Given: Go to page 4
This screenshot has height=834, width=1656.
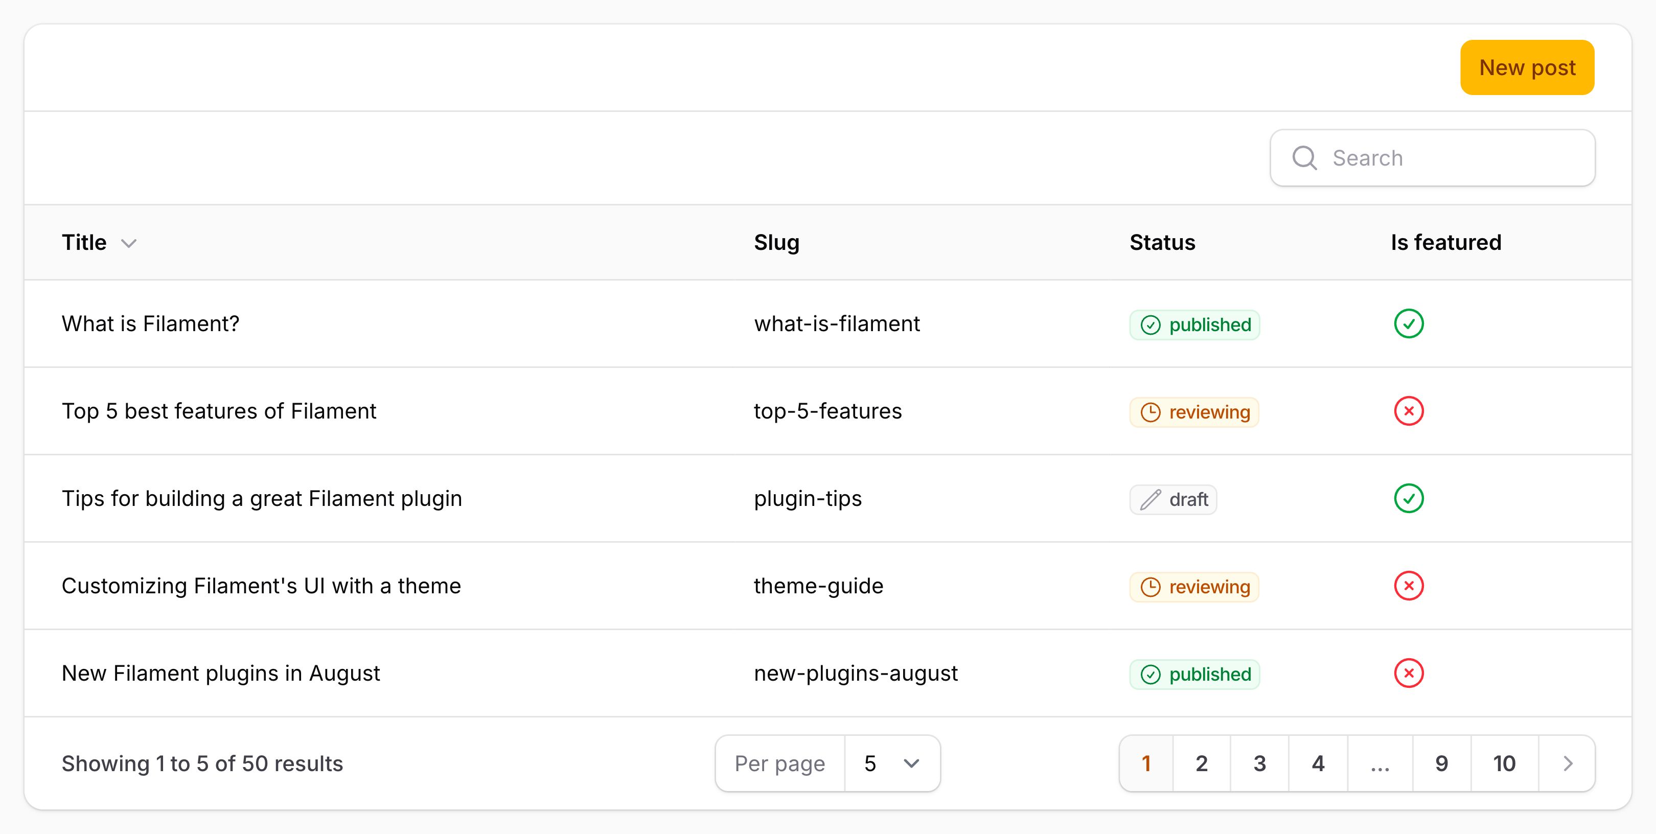Looking at the screenshot, I should click(1318, 763).
